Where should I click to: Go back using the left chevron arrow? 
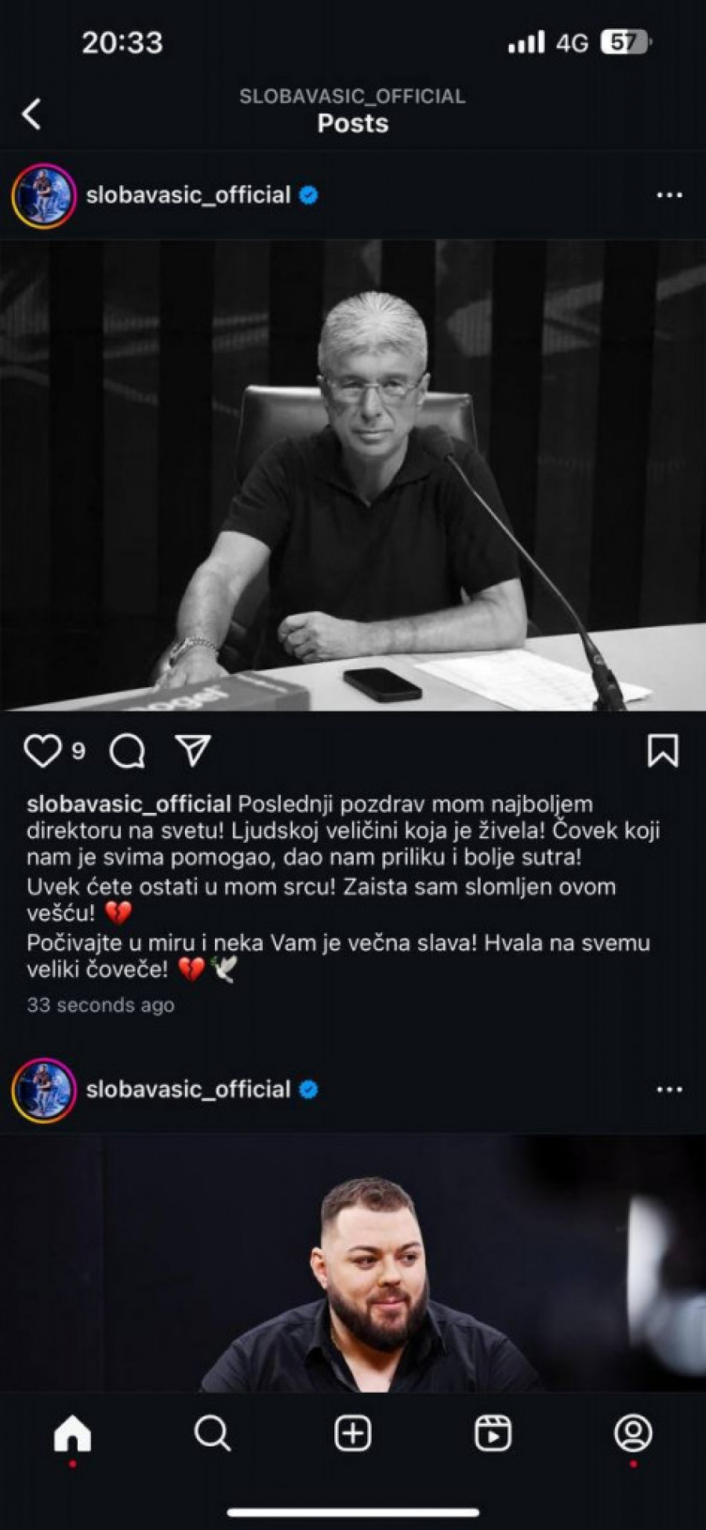(x=31, y=114)
